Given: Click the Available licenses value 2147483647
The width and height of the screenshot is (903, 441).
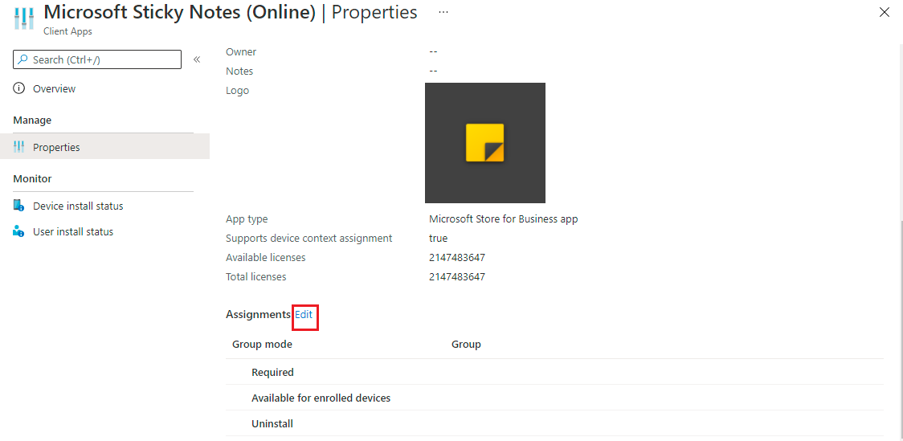Looking at the screenshot, I should click(457, 257).
